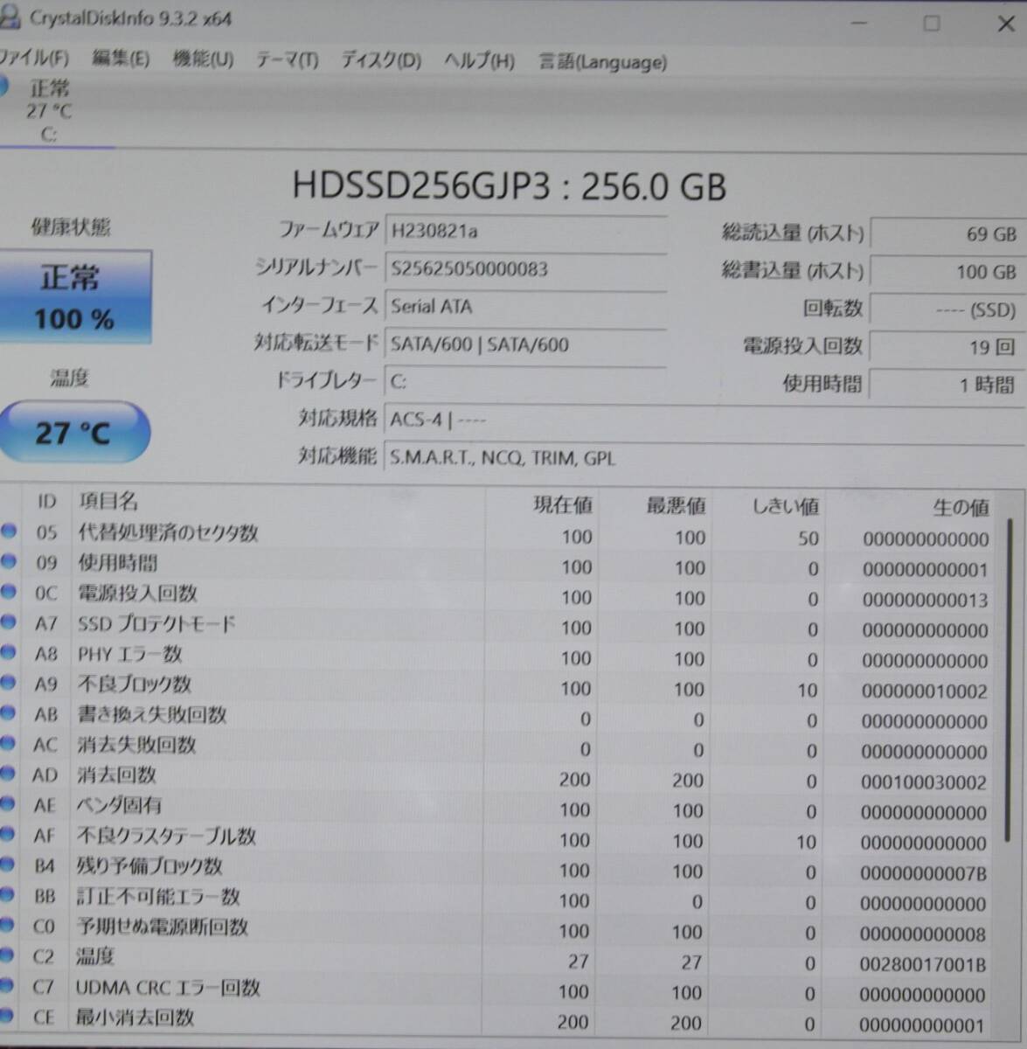Click the CrystalDiskInfo application icon in titlebar
1027x1049 pixels.
(12, 18)
